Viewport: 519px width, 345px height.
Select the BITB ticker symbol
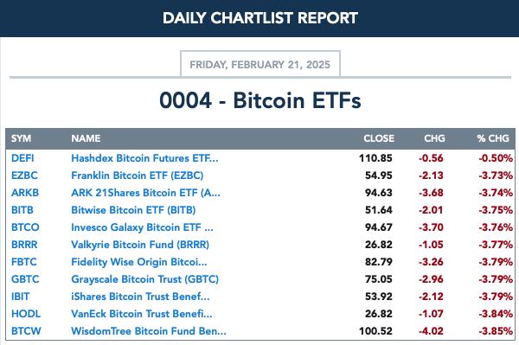click(x=22, y=210)
